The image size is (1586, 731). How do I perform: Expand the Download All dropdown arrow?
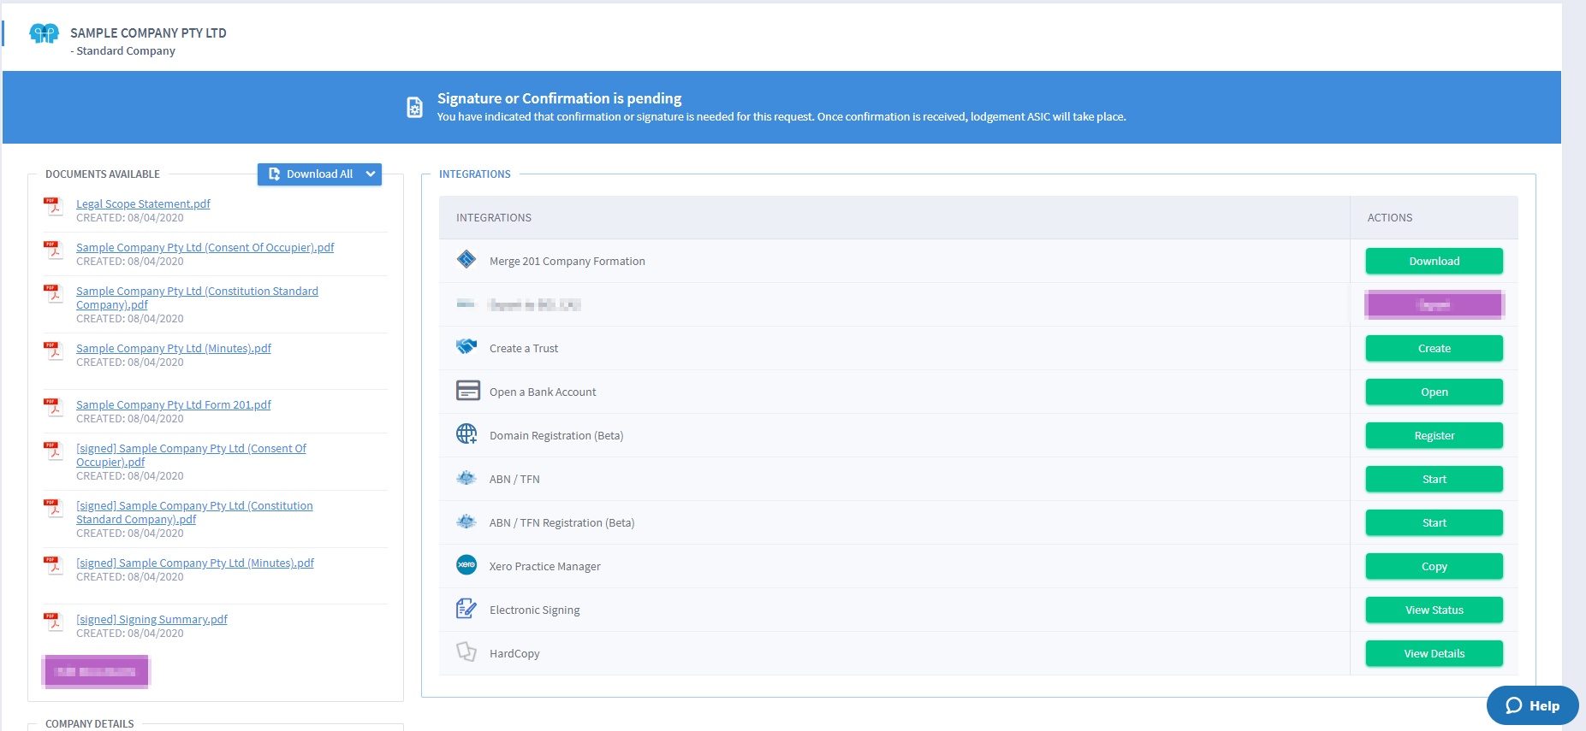click(x=371, y=174)
